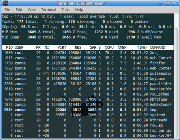Screen dimensions: 180x140
Task: Click the rcu_sched process name
Action: tap(159, 94)
